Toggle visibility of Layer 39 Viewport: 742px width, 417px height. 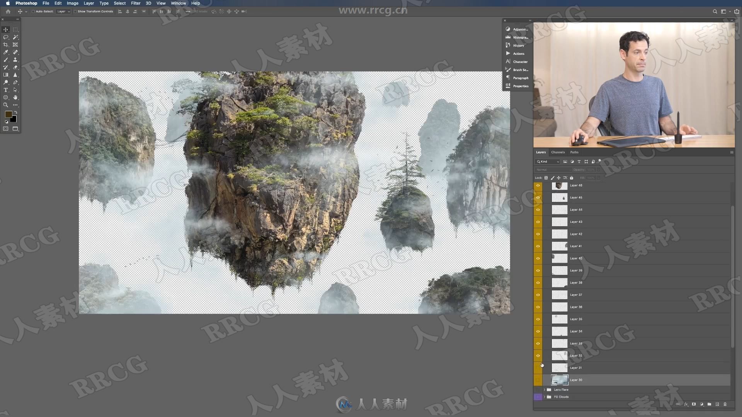pyautogui.click(x=538, y=270)
